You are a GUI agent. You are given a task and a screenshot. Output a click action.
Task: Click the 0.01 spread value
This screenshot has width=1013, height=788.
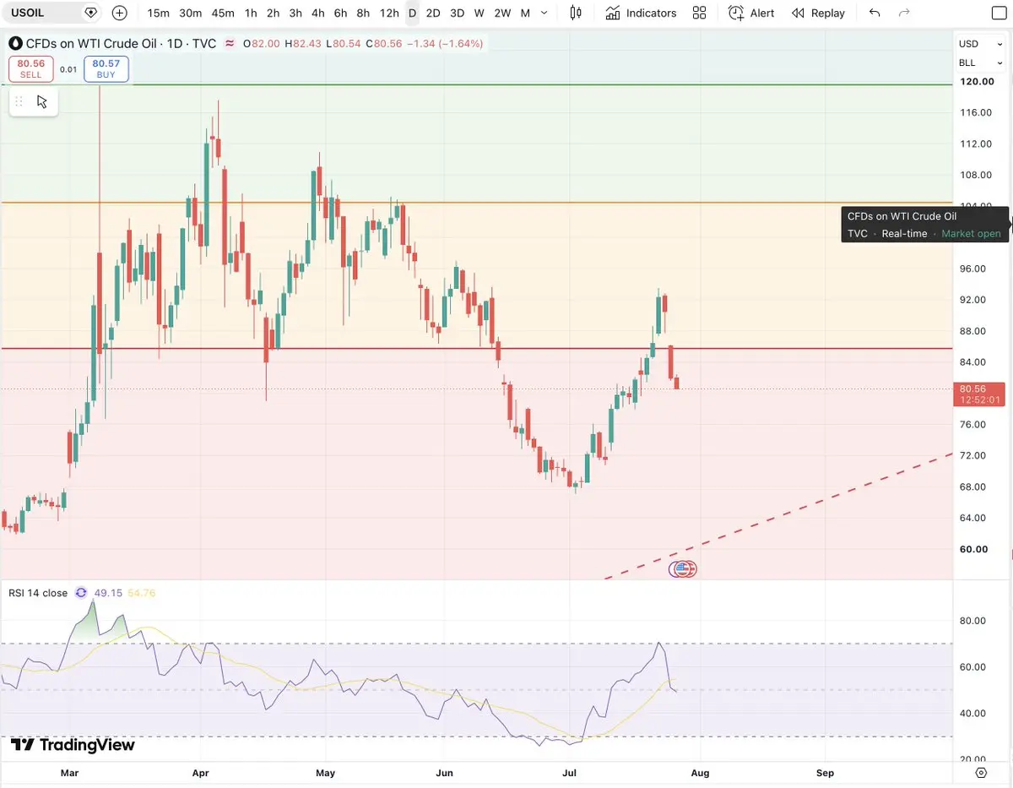[68, 69]
